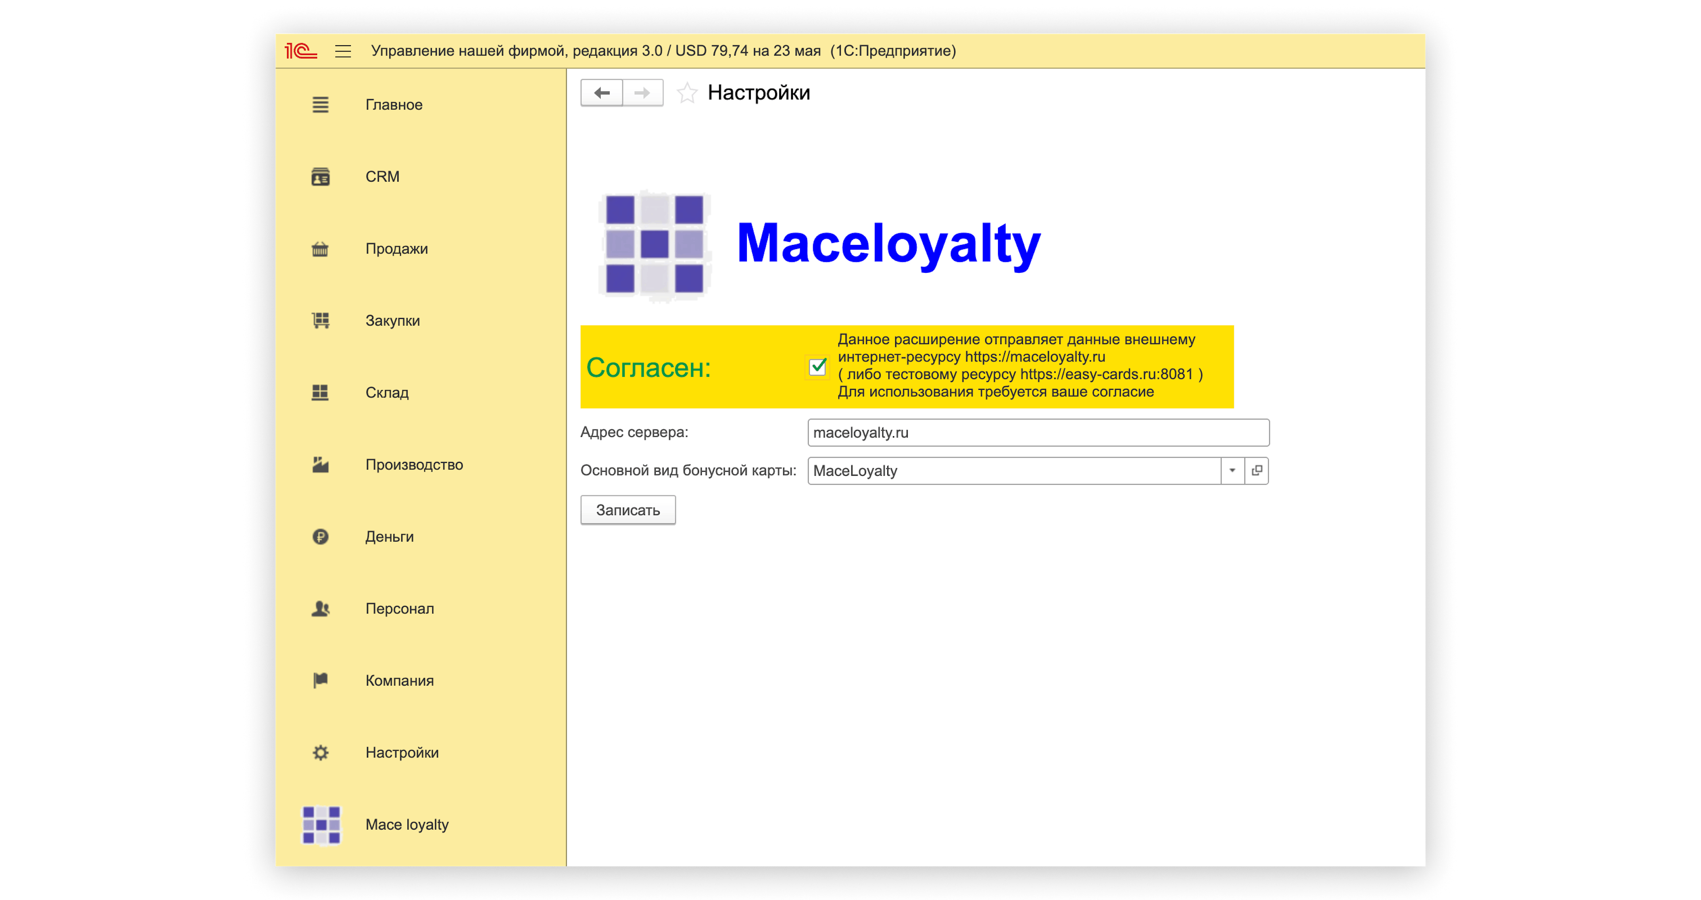The width and height of the screenshot is (1701, 900).
Task: Click the Согласен: green label
Action: tap(649, 368)
